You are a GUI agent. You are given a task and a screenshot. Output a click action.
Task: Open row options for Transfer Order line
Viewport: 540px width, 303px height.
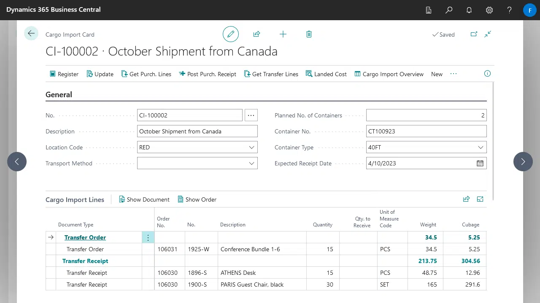coord(148,237)
